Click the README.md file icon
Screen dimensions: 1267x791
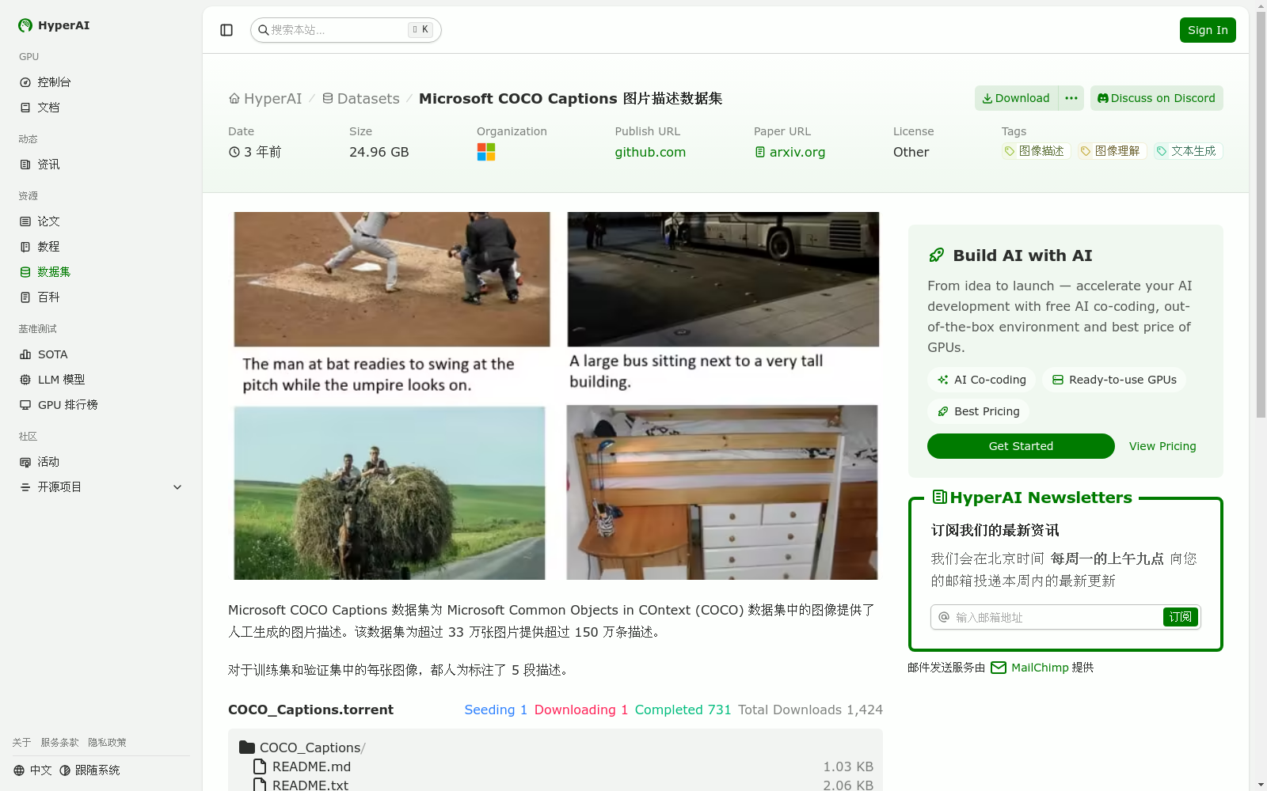click(x=260, y=766)
